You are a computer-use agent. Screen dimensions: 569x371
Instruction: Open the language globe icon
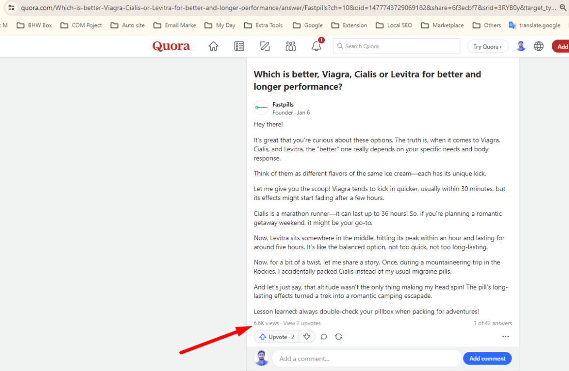coord(539,46)
